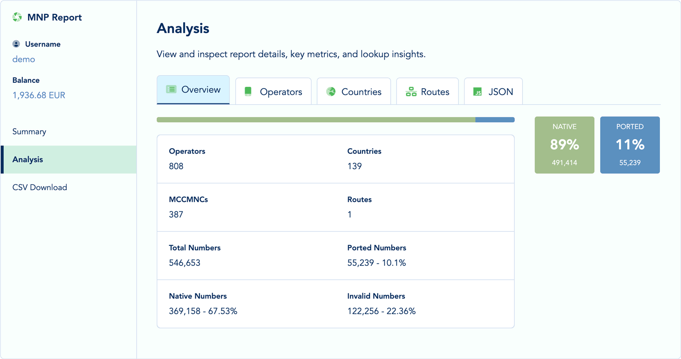Click the balance amount 1,936.68 EUR

(x=39, y=95)
